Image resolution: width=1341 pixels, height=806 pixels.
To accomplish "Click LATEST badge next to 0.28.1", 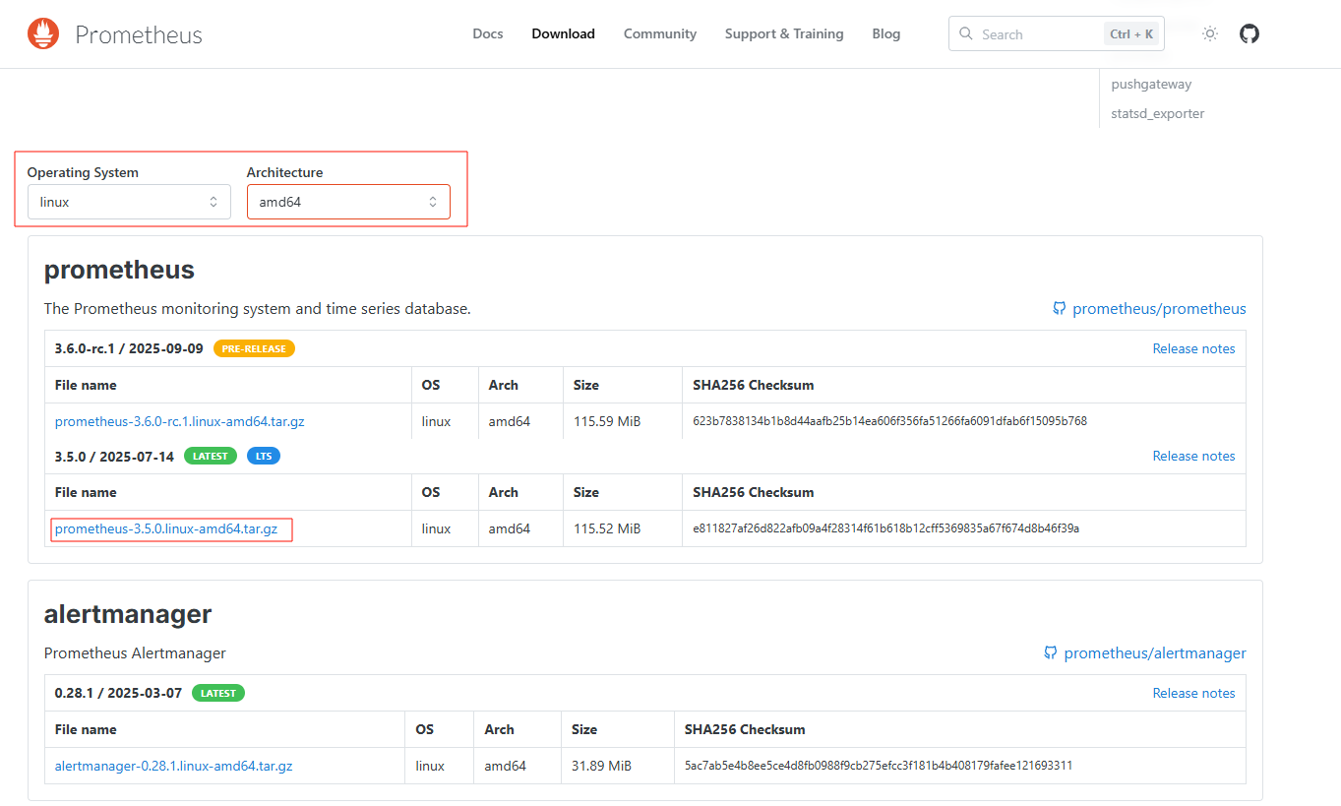I will click(218, 693).
